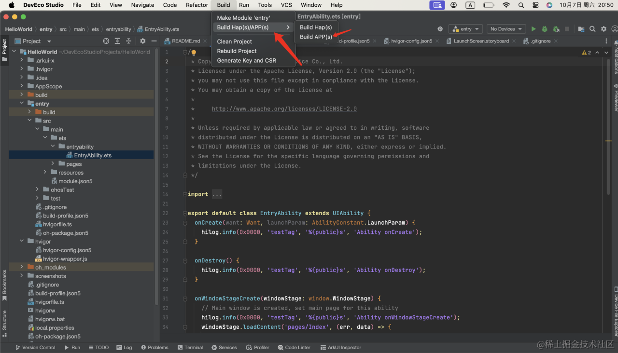The height and width of the screenshot is (353, 618).
Task: Collapse the entryability folder
Action: click(x=53, y=147)
